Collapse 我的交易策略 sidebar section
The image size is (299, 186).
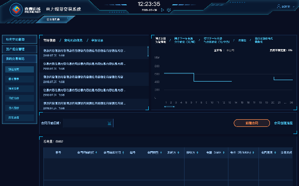[x=20, y=59]
